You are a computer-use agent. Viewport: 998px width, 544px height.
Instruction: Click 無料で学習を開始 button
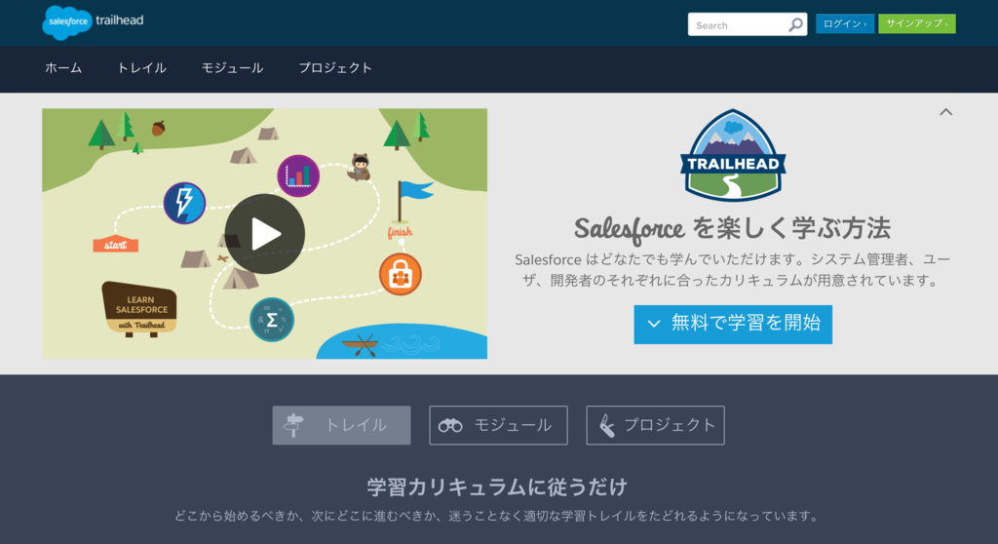[733, 325]
